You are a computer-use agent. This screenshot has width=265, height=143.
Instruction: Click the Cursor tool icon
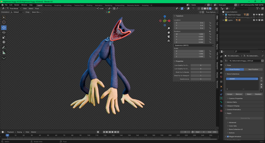point(4,22)
